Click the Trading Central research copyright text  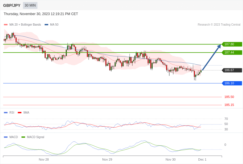(x=219, y=25)
